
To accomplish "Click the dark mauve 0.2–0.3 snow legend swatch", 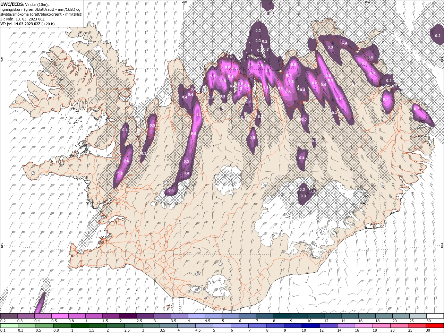I will (9, 316).
